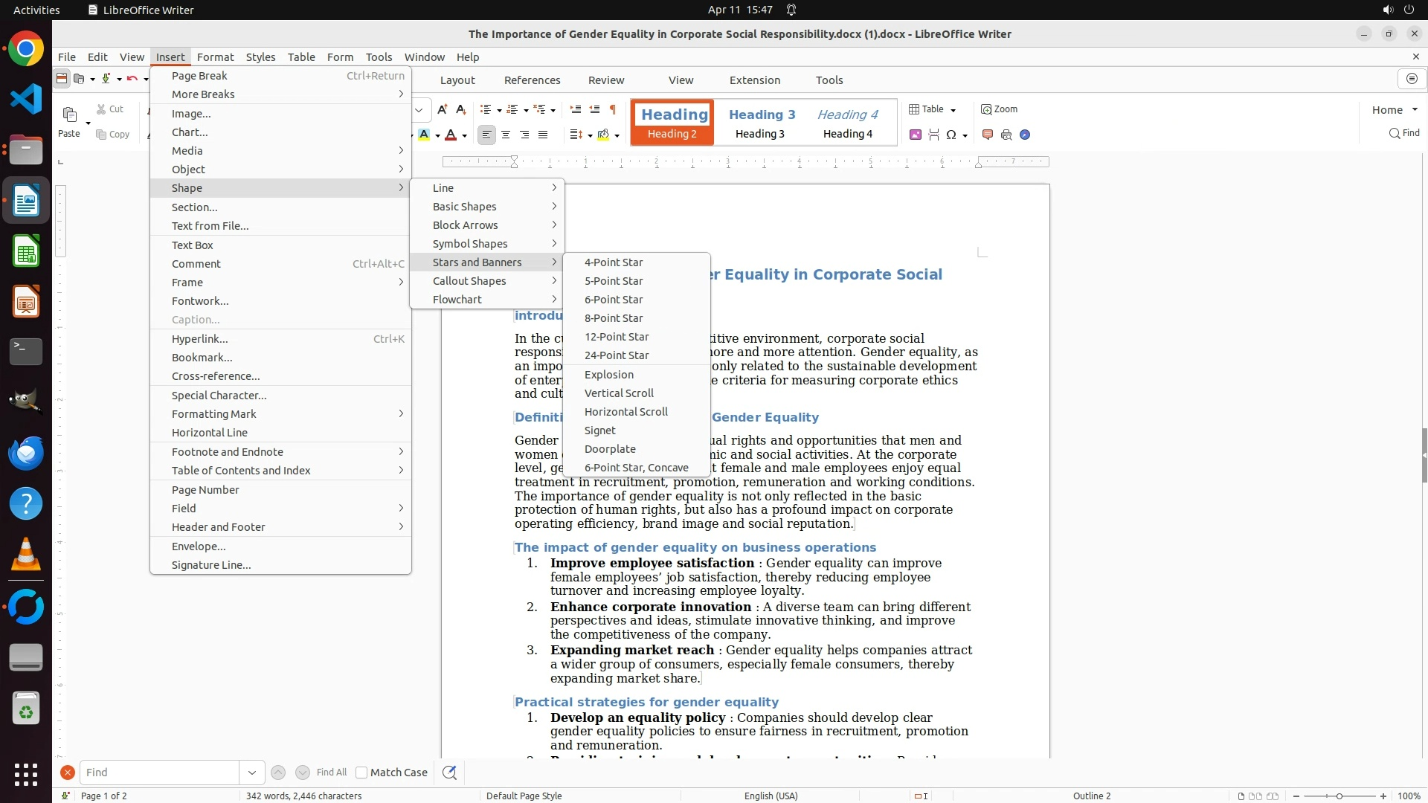Click the Insert Image icon
Screen dimensions: 1428x803
pos(916,135)
